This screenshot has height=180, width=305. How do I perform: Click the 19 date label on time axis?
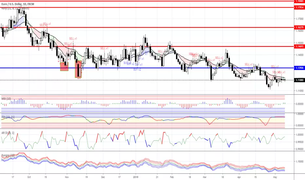[86, 177]
